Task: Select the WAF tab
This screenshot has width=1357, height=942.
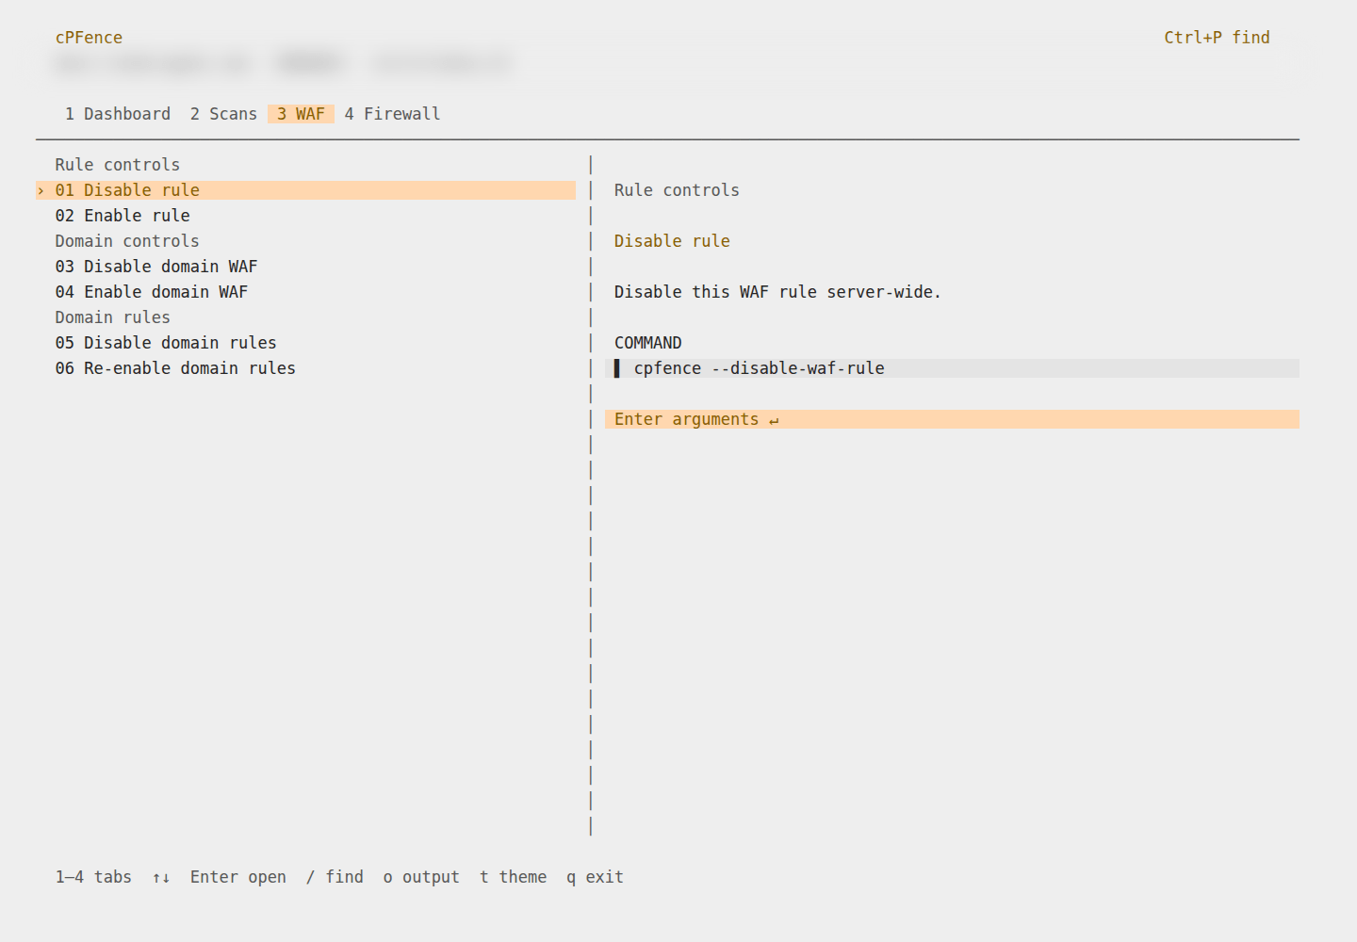Action: pyautogui.click(x=301, y=114)
